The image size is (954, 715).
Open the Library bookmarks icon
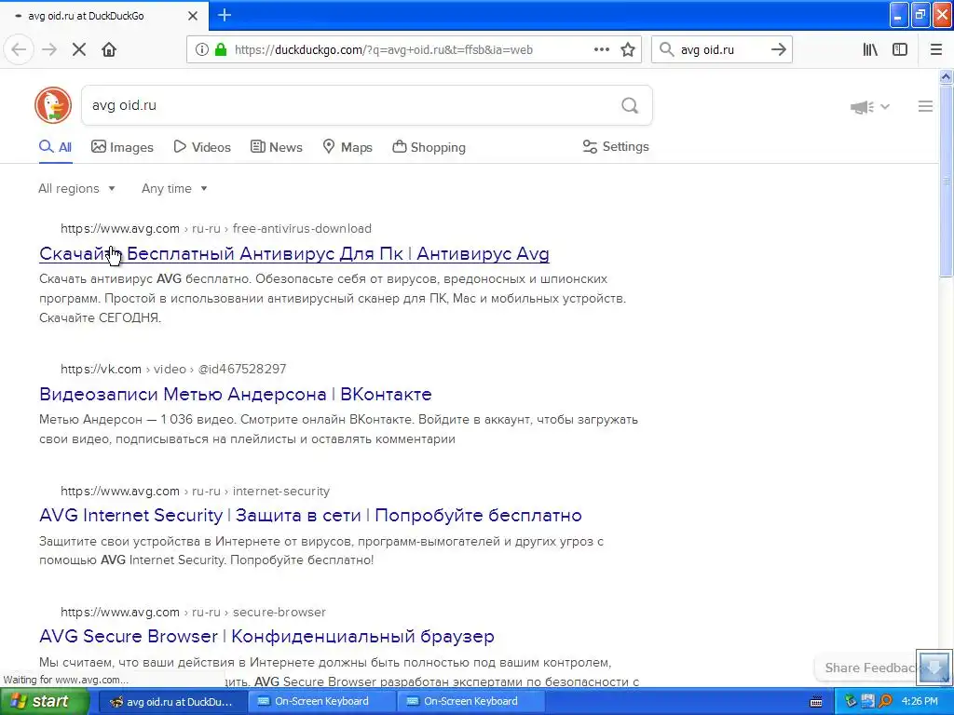click(870, 50)
